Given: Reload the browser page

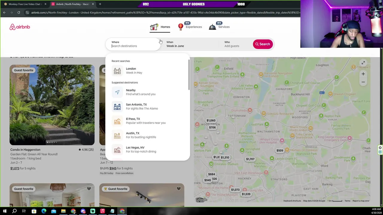Looking at the screenshot, I should [x=19, y=13].
